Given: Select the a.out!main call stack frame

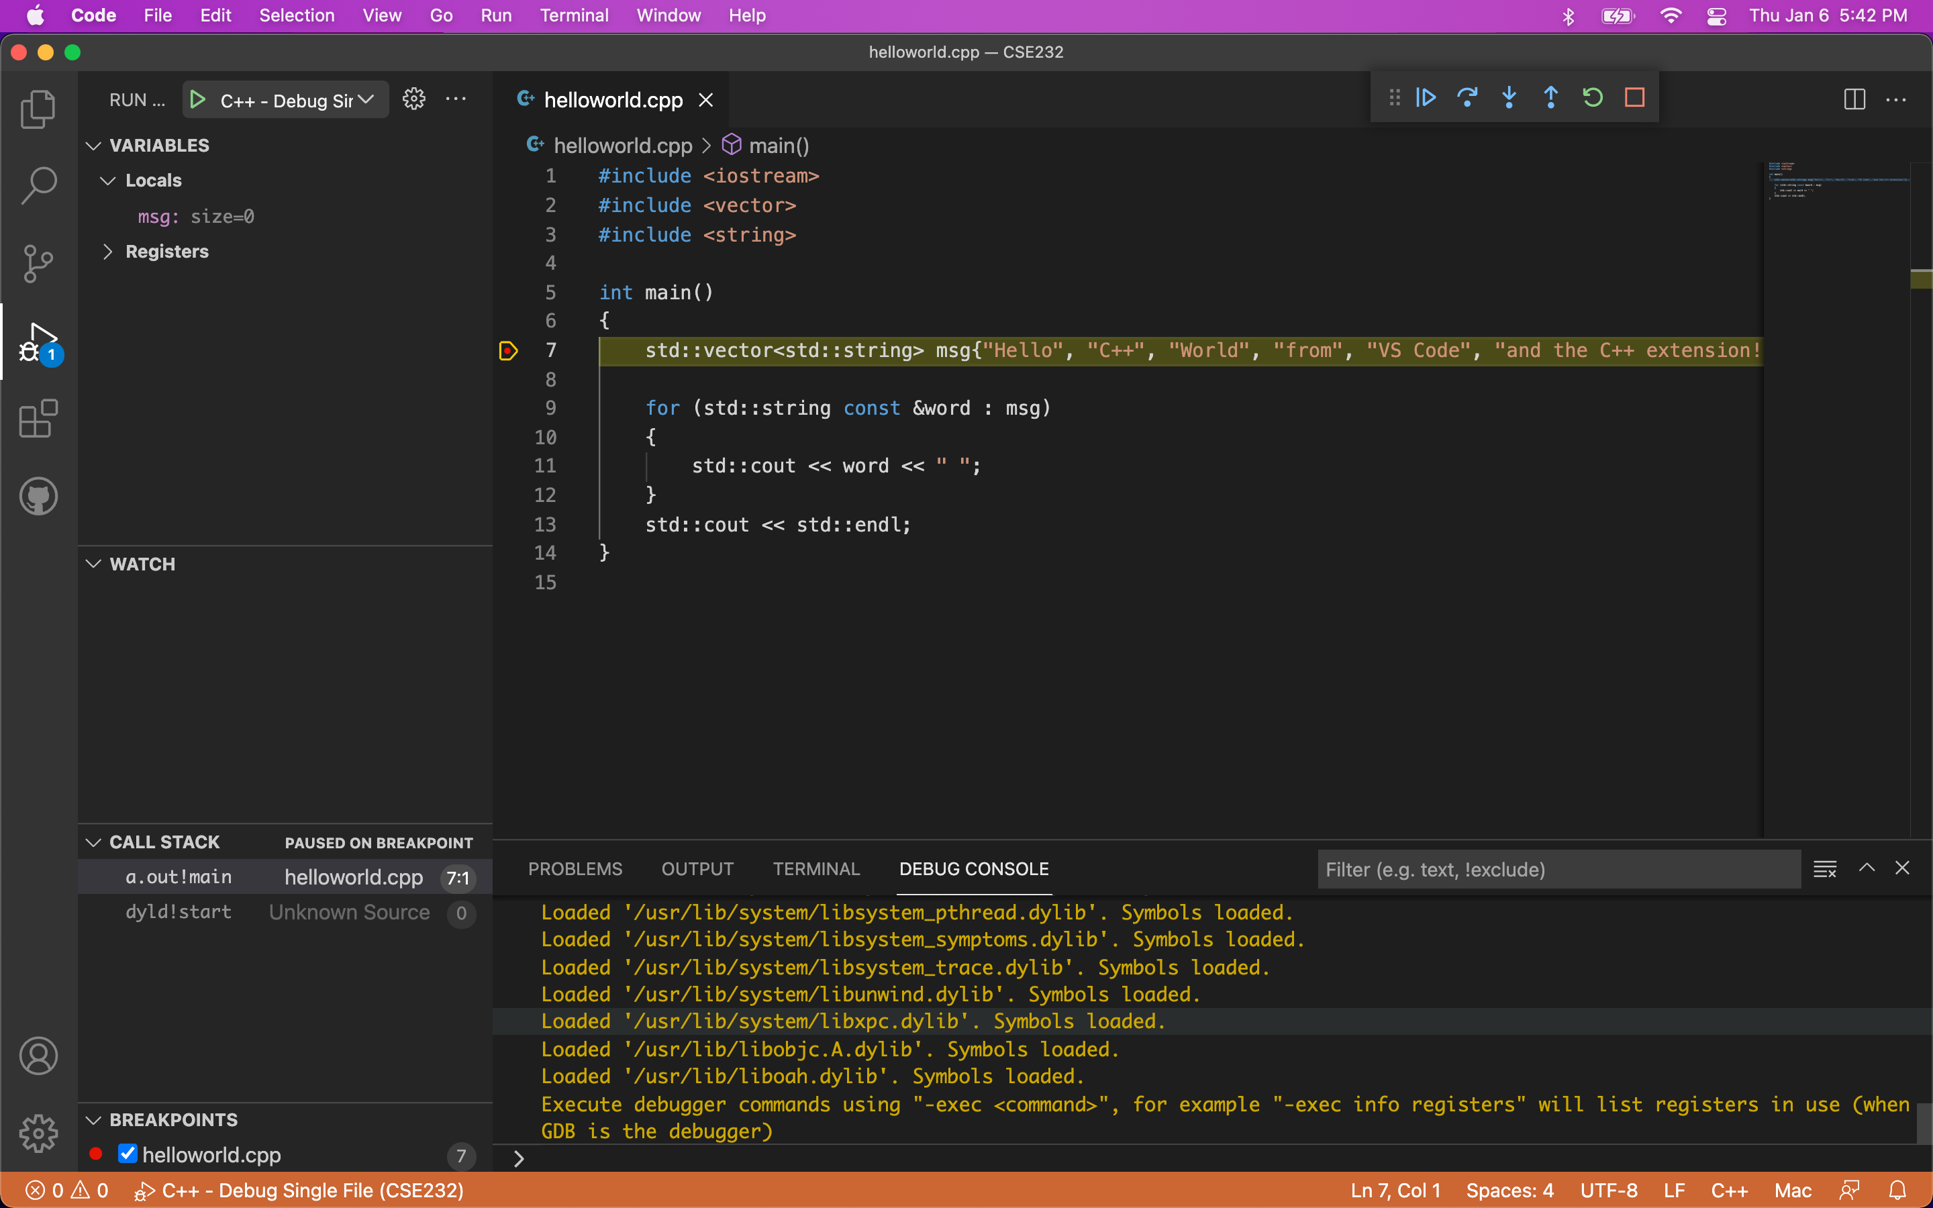Looking at the screenshot, I should pyautogui.click(x=178, y=877).
